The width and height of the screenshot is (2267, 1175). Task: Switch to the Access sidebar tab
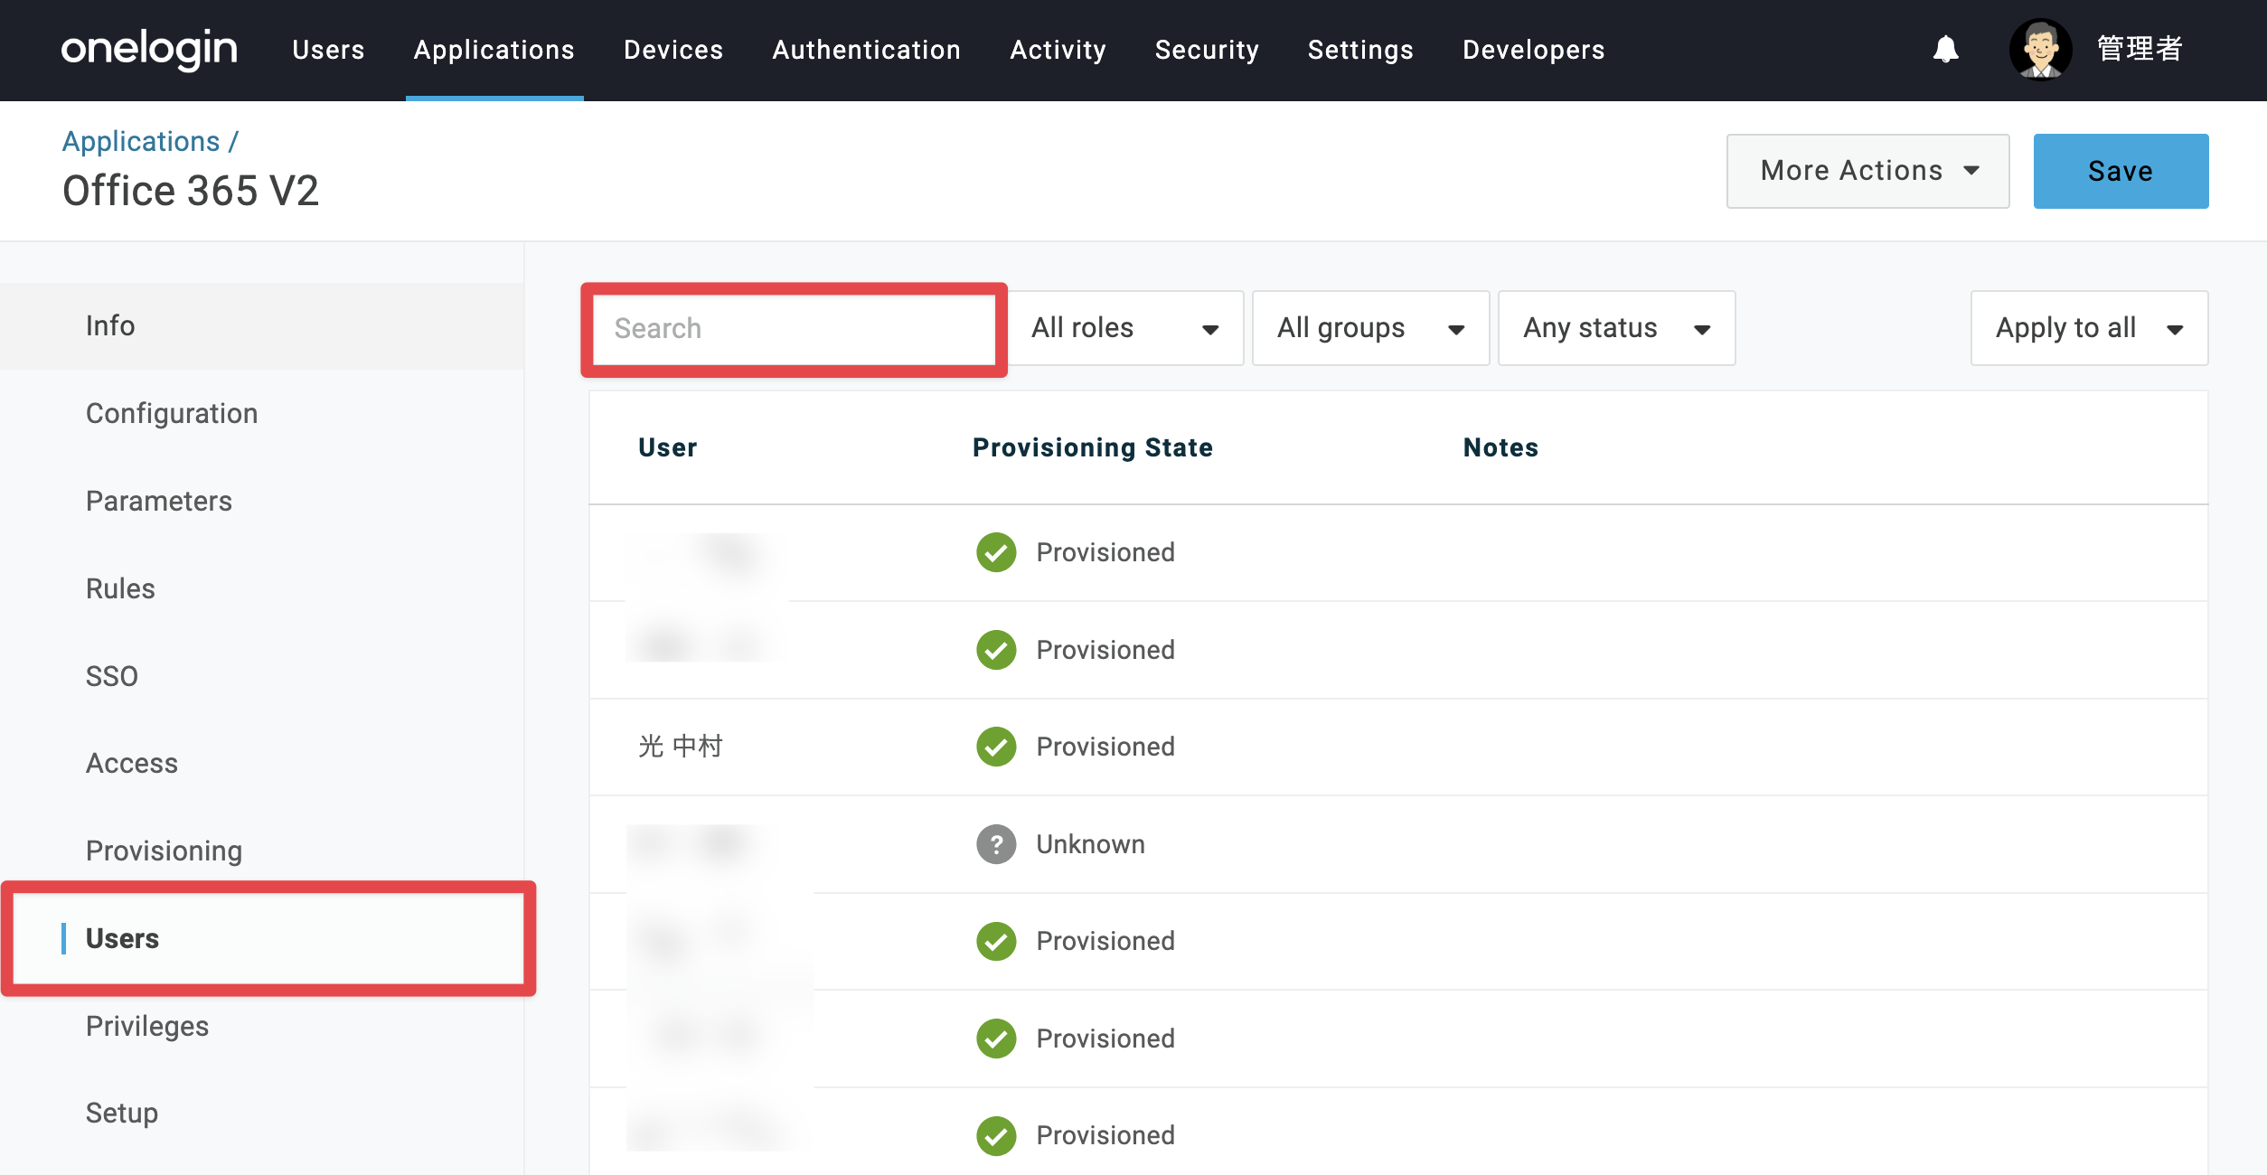[262, 764]
